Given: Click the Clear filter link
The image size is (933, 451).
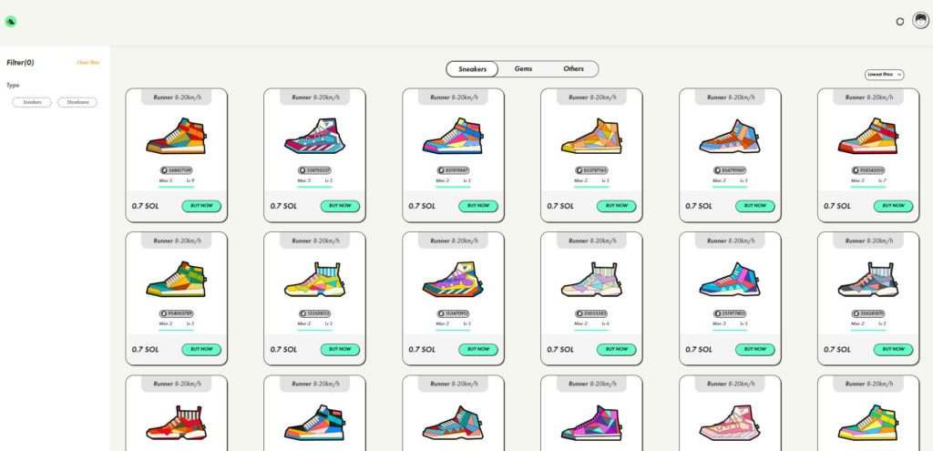Looking at the screenshot, I should point(88,62).
